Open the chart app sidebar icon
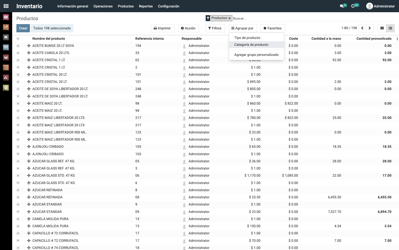 6,27
